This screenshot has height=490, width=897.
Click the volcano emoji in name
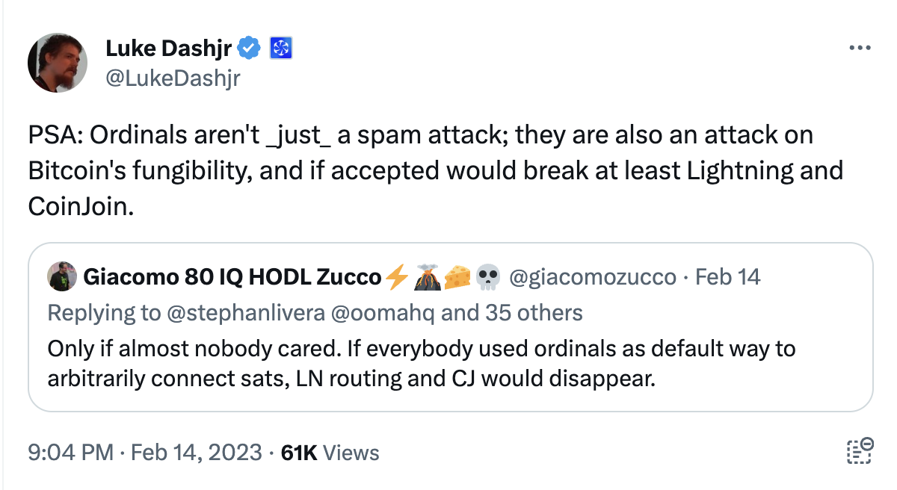click(427, 277)
